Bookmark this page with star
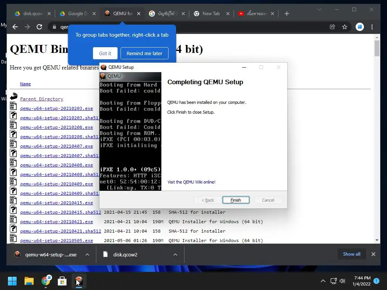This screenshot has width=387, height=290. click(345, 27)
